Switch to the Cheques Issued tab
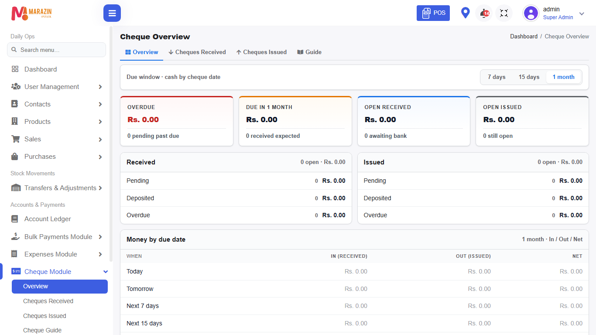Viewport: 596px width, 335px height. (261, 52)
